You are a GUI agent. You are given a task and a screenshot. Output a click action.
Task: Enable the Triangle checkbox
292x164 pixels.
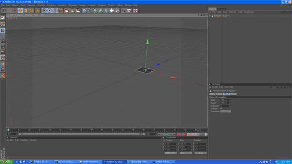221,109
